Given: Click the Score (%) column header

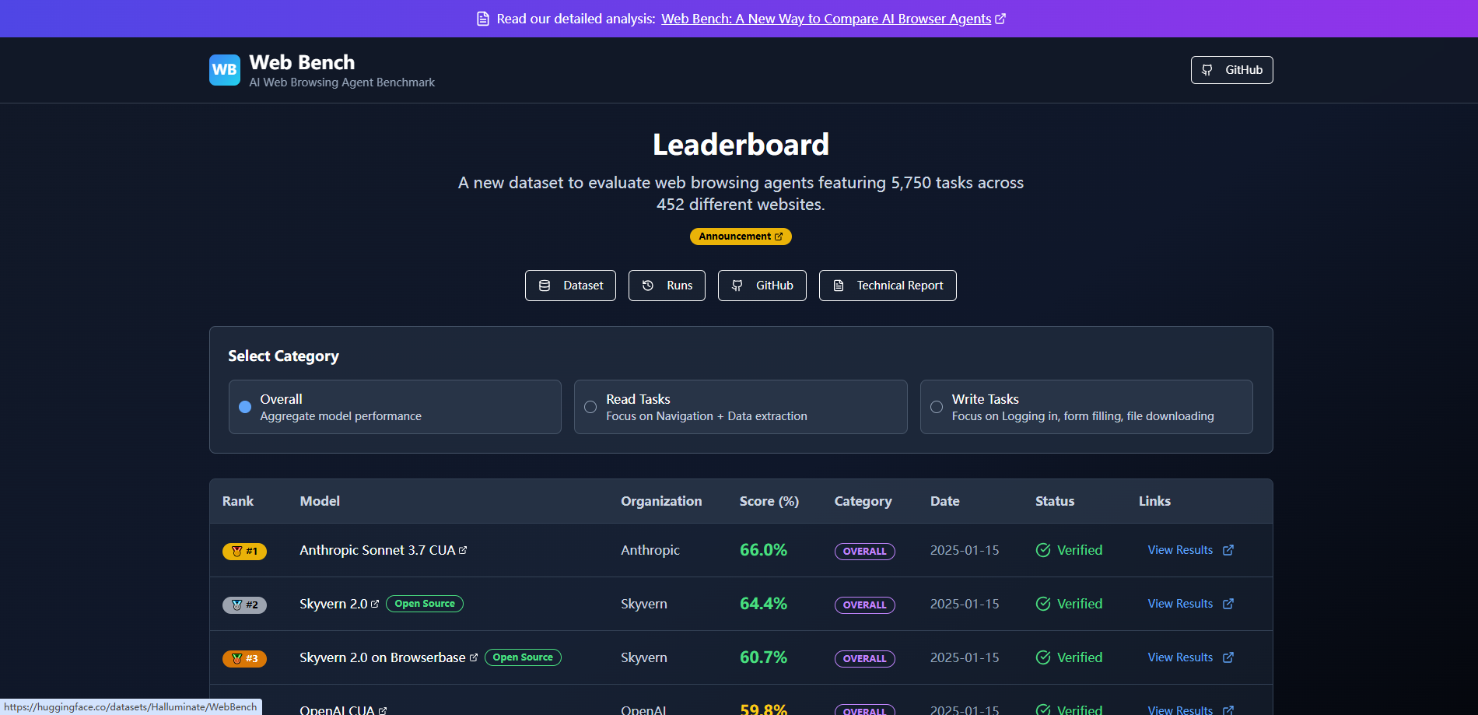Looking at the screenshot, I should pyautogui.click(x=769, y=501).
